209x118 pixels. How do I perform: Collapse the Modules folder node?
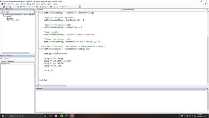coord(4,16)
